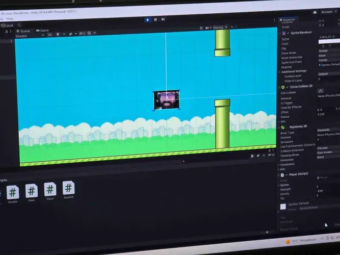Viewport: 340px width, 255px height.
Task: Select the Player script asset
Action: (50, 191)
